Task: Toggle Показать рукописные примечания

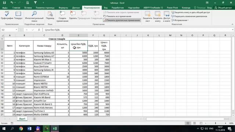Action: [x=122, y=20]
